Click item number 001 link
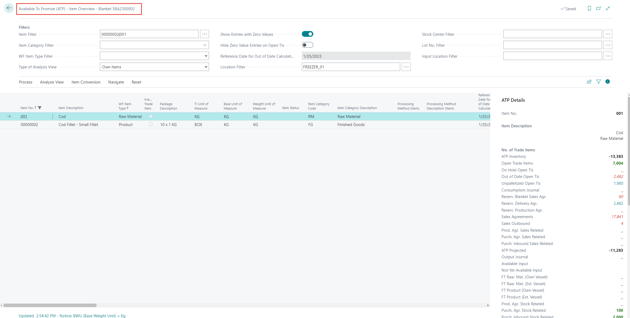Viewport: 630px width, 318px height. 24,117
